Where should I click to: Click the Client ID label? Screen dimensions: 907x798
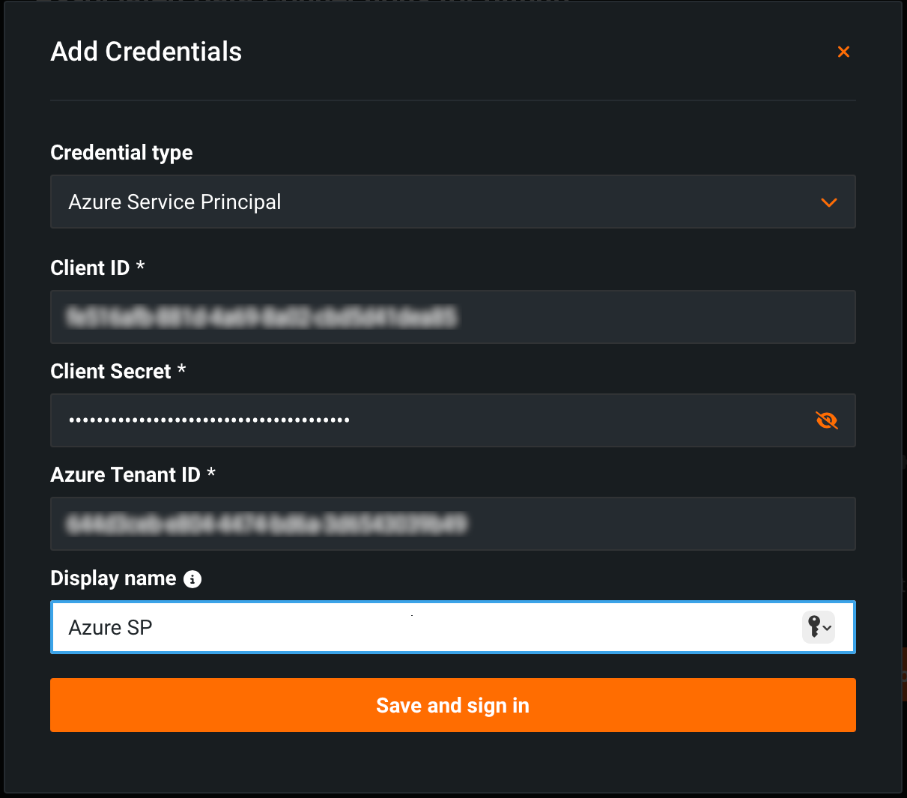click(90, 268)
